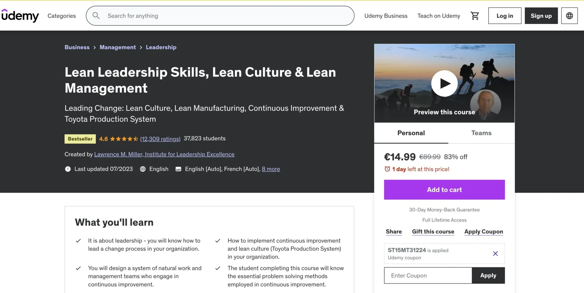Expand the 8 more subtitle languages
Viewport: 584px width, 293px height.
click(x=271, y=169)
